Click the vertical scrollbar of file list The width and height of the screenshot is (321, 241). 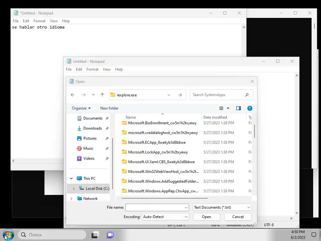pyautogui.click(x=255, y=131)
